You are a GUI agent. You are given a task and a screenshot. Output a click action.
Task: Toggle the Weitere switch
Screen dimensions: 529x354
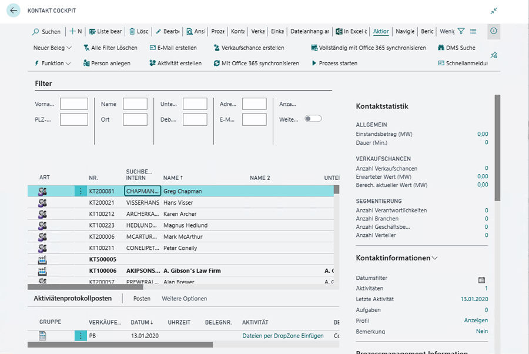click(x=313, y=119)
